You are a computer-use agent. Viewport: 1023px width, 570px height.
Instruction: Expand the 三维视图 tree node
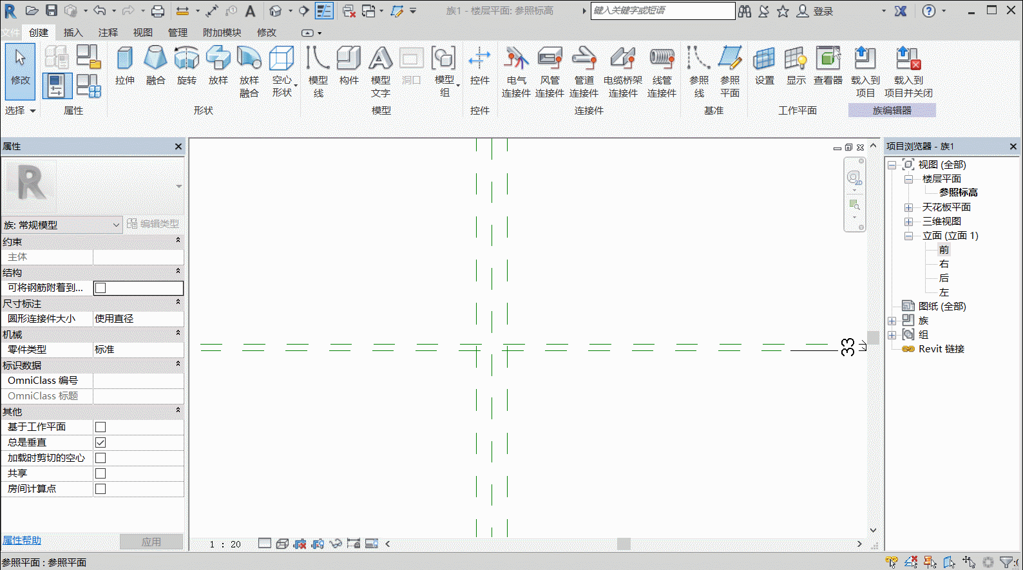tap(908, 222)
